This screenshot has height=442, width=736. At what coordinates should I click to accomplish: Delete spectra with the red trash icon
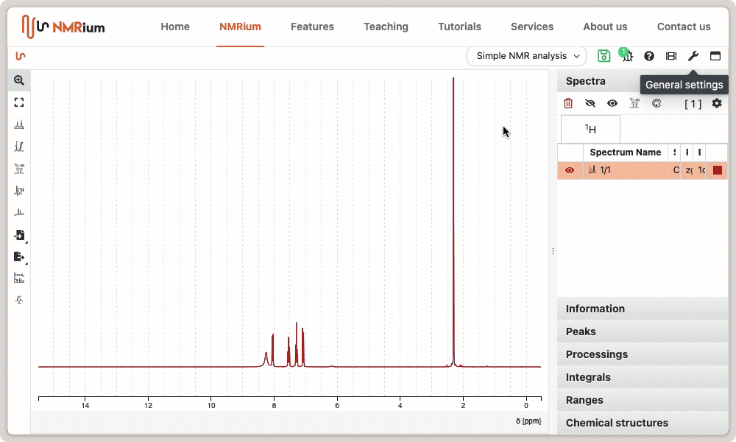click(x=568, y=104)
